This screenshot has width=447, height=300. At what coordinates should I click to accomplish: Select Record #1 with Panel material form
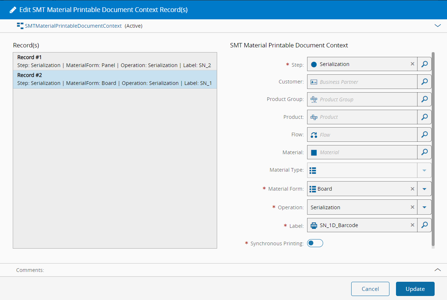point(115,61)
